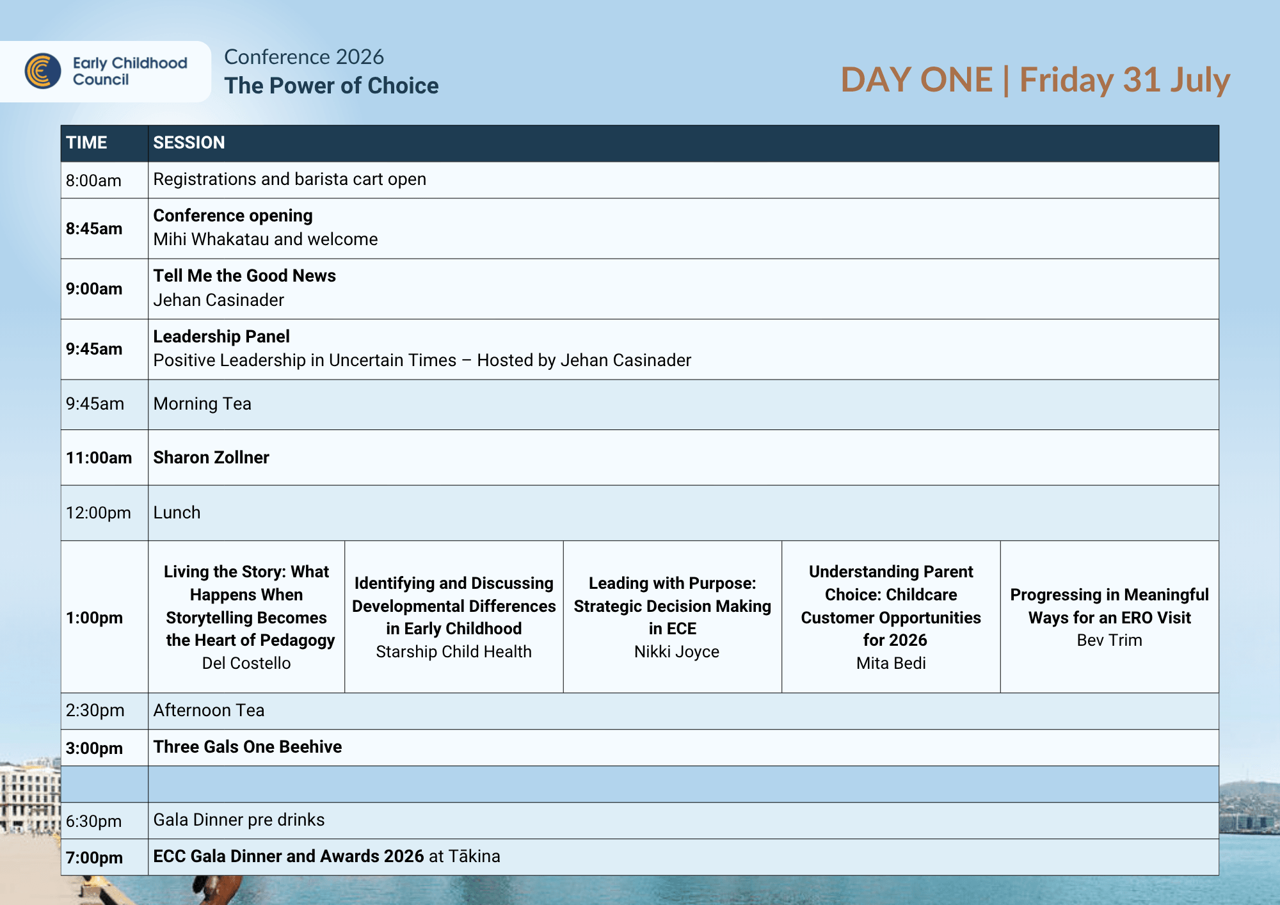The image size is (1280, 905).
Task: Click the TIME column header
Action: [x=86, y=143]
